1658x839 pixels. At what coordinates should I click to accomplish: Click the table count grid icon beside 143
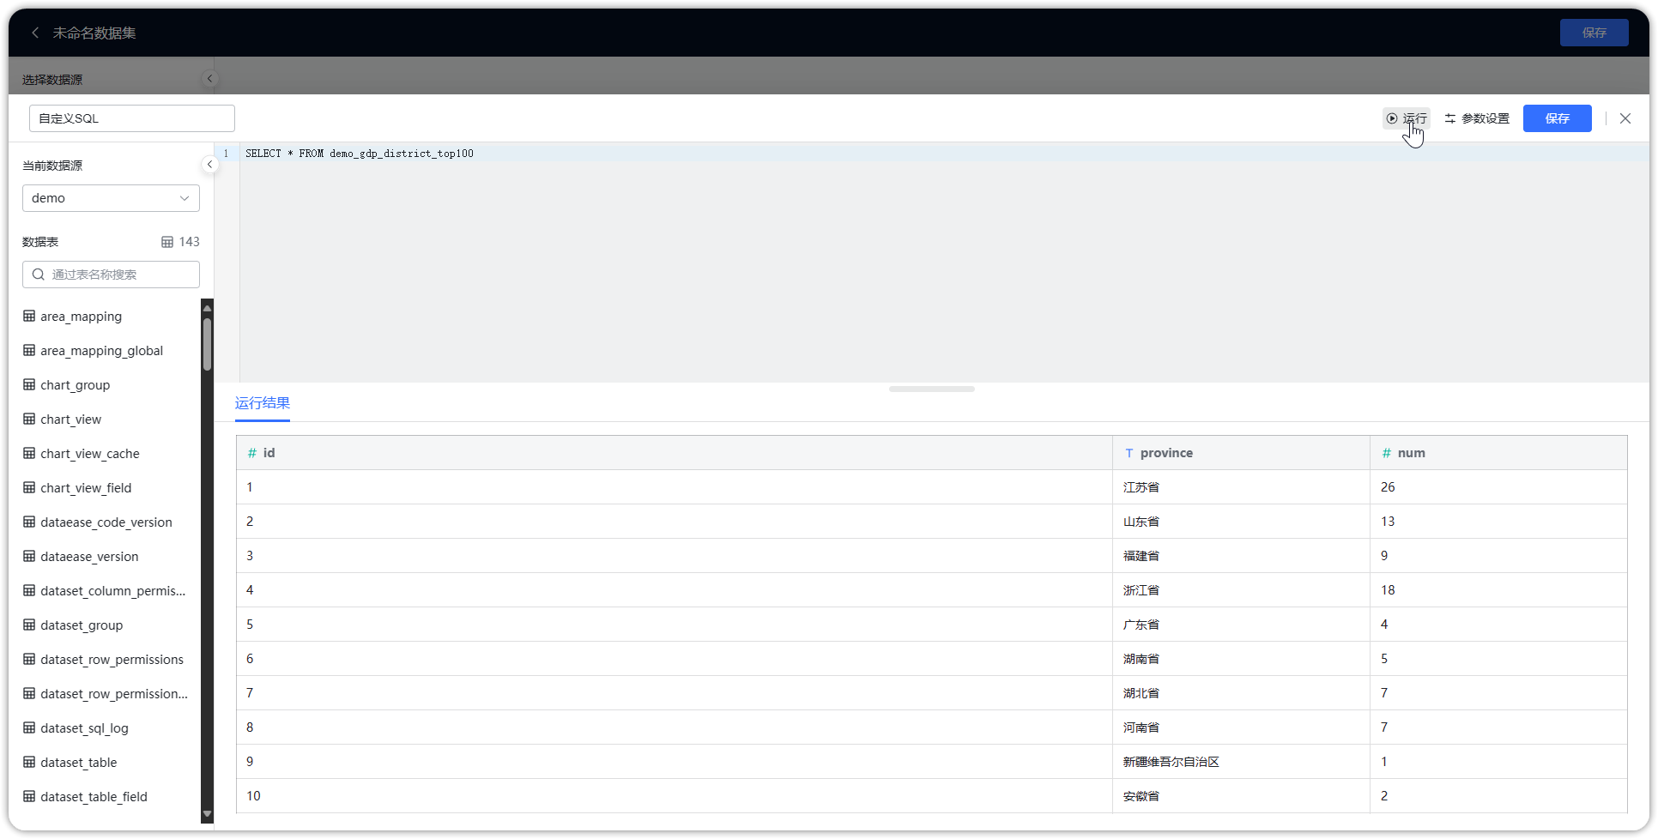click(168, 242)
